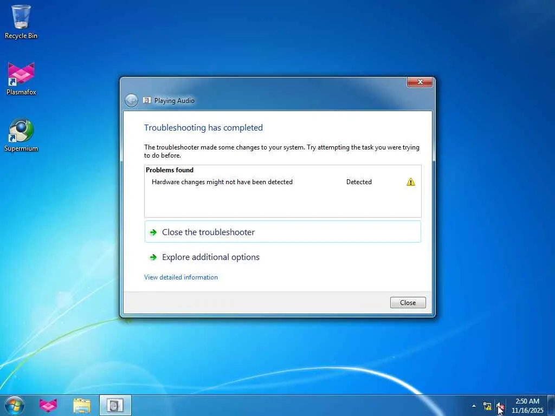Choose Explore additional options
The image size is (555, 416).
pos(283,257)
